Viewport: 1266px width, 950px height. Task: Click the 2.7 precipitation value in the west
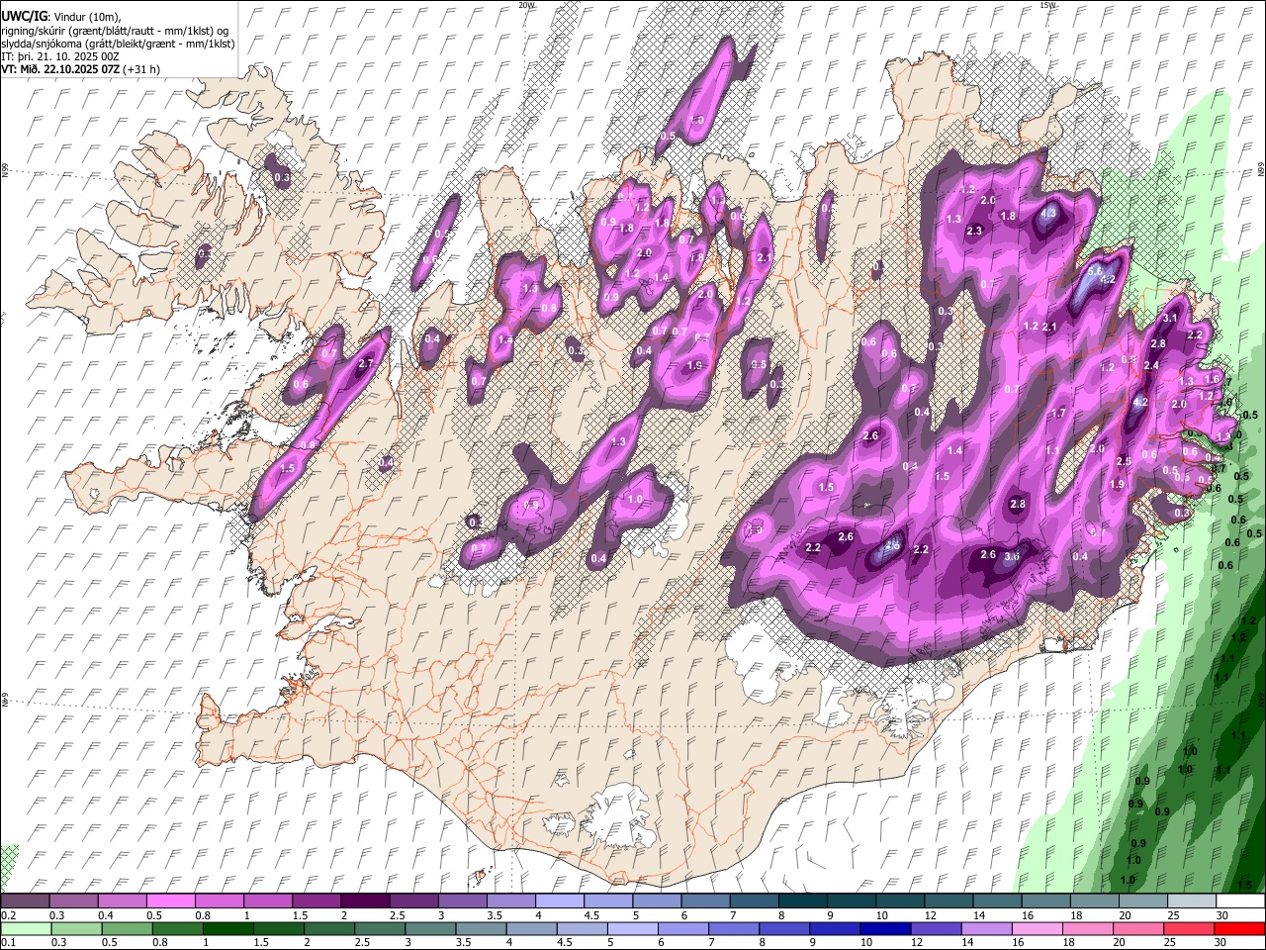coord(365,364)
